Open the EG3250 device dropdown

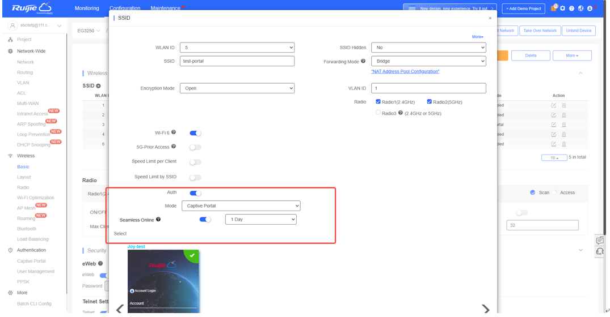tap(89, 31)
